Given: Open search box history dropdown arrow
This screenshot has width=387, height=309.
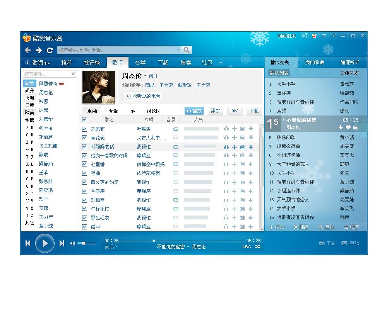Looking at the screenshot, I should coord(178,50).
